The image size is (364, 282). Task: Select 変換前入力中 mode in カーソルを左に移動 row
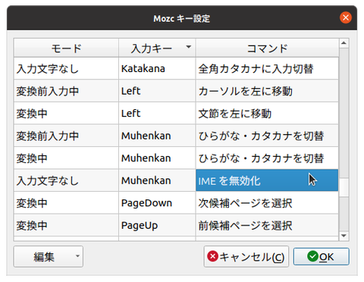(x=66, y=91)
